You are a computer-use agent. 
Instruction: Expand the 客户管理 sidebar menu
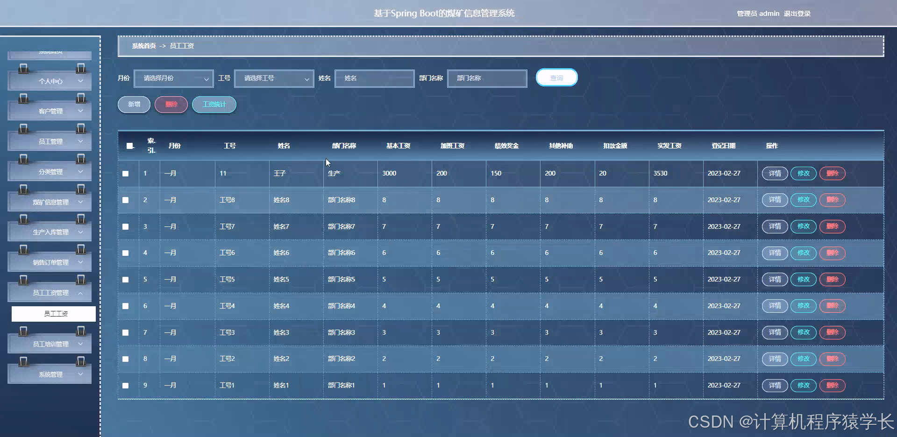(x=50, y=111)
